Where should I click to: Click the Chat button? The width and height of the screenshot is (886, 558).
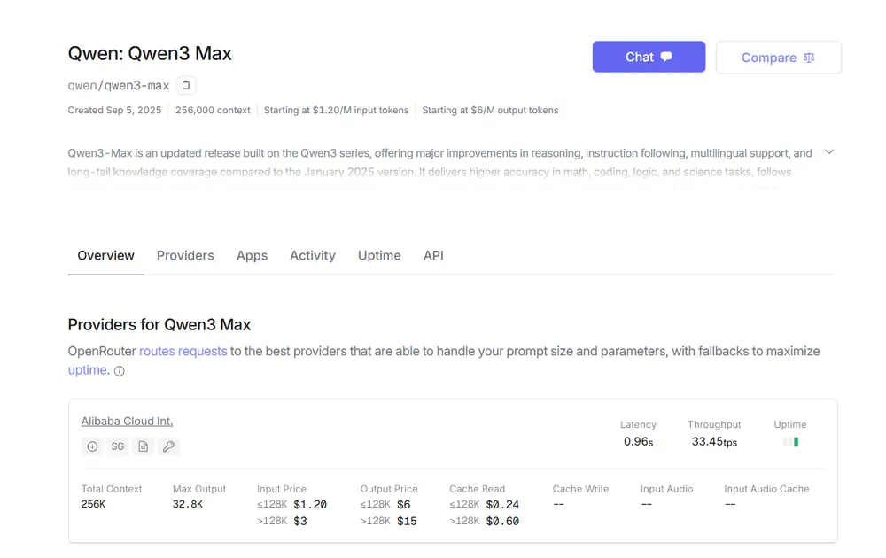point(649,57)
